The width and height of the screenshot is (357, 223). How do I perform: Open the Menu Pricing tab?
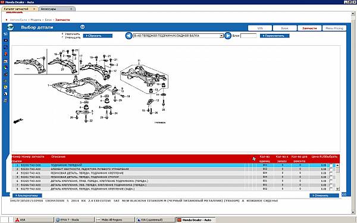pos(334,28)
